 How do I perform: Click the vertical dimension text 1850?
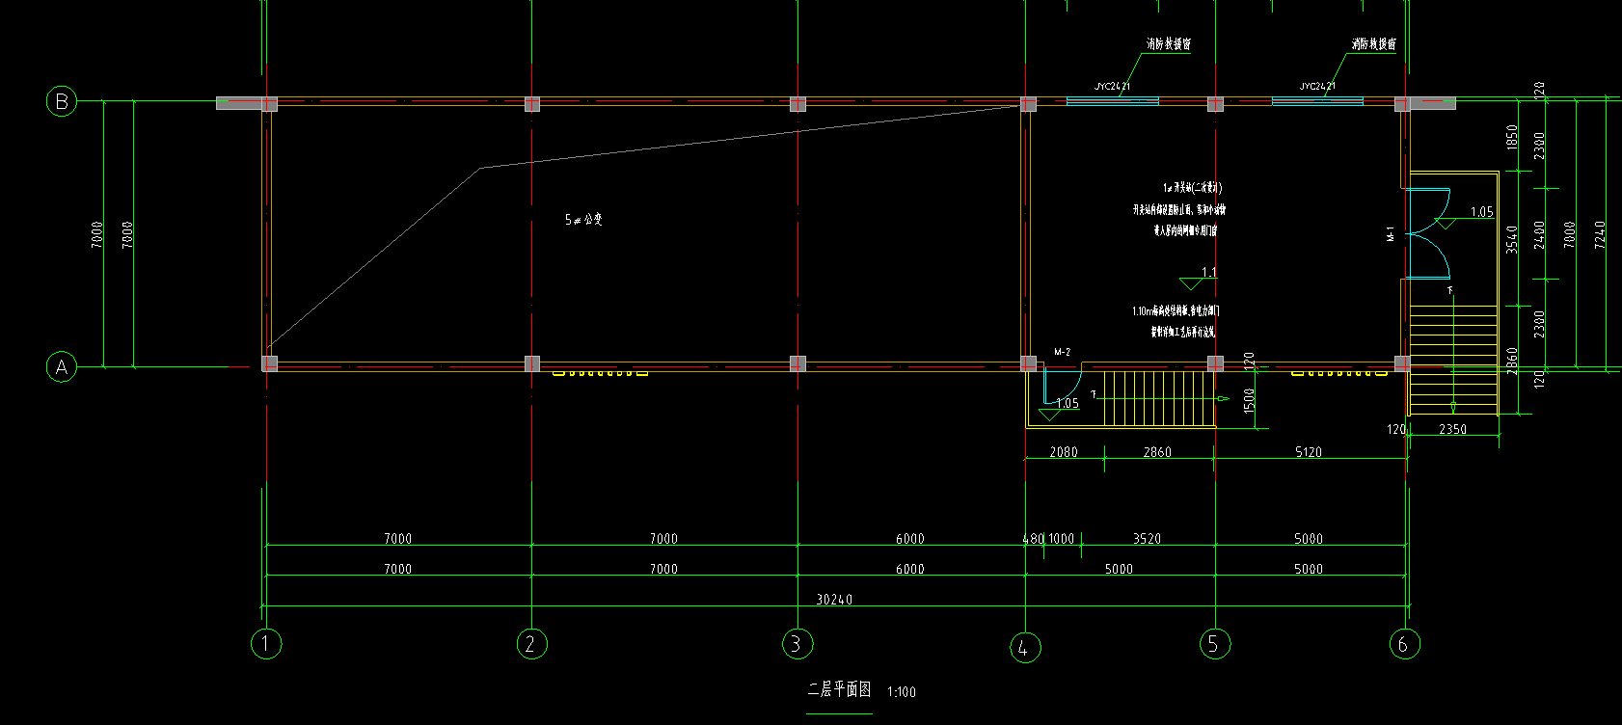[1512, 137]
